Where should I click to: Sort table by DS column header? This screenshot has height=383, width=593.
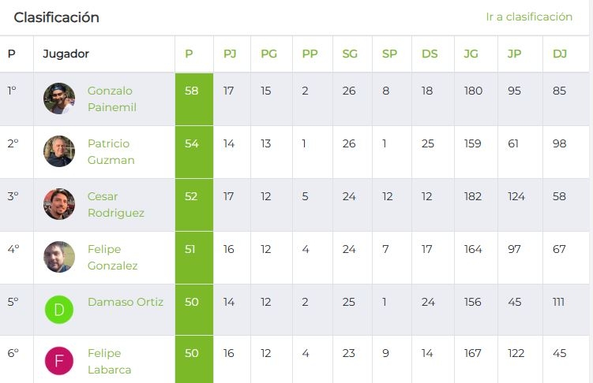(430, 54)
